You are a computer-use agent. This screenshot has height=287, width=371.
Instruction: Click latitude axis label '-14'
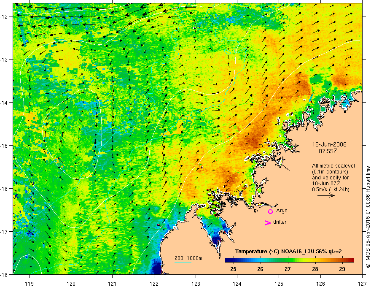point(4,103)
